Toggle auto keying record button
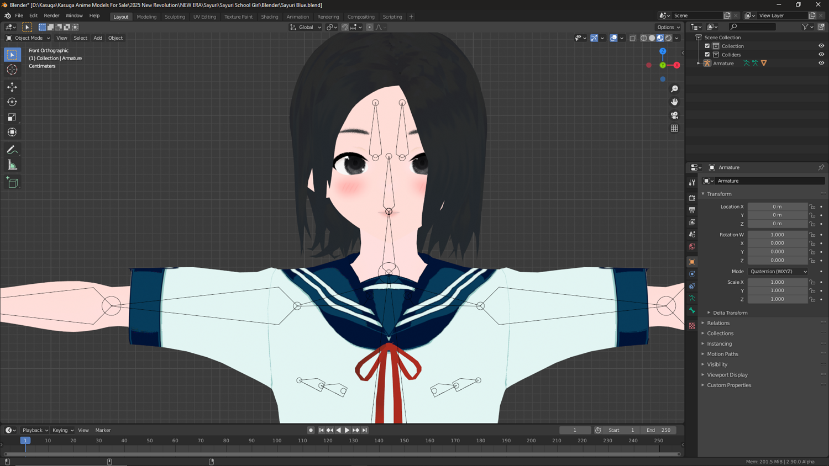829x466 pixels. pyautogui.click(x=311, y=430)
